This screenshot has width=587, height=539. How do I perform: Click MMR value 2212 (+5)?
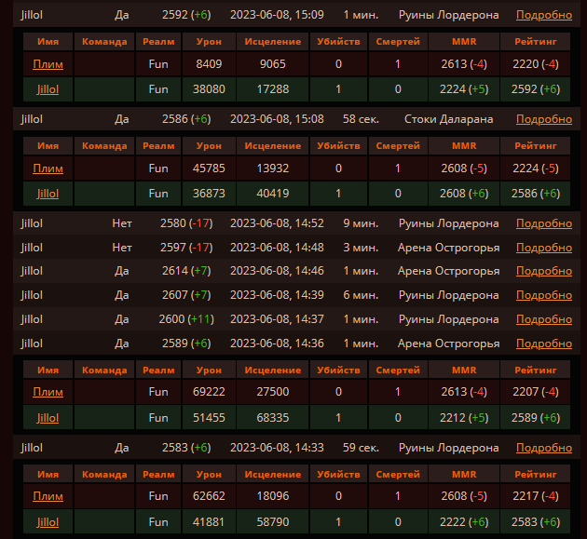pyautogui.click(x=464, y=417)
